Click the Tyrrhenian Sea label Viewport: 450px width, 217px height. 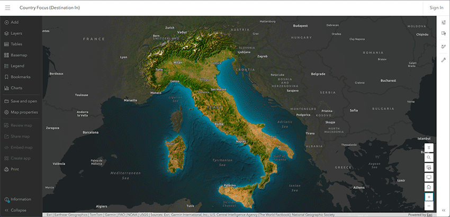pos(222,162)
